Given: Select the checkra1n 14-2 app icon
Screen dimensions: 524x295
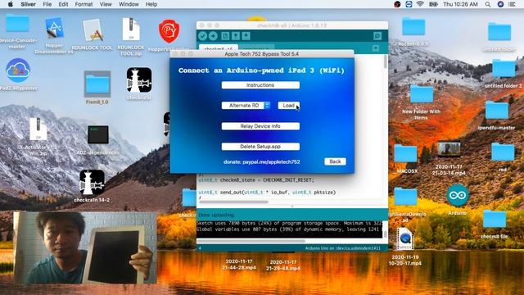Looking at the screenshot, I should point(92,183).
